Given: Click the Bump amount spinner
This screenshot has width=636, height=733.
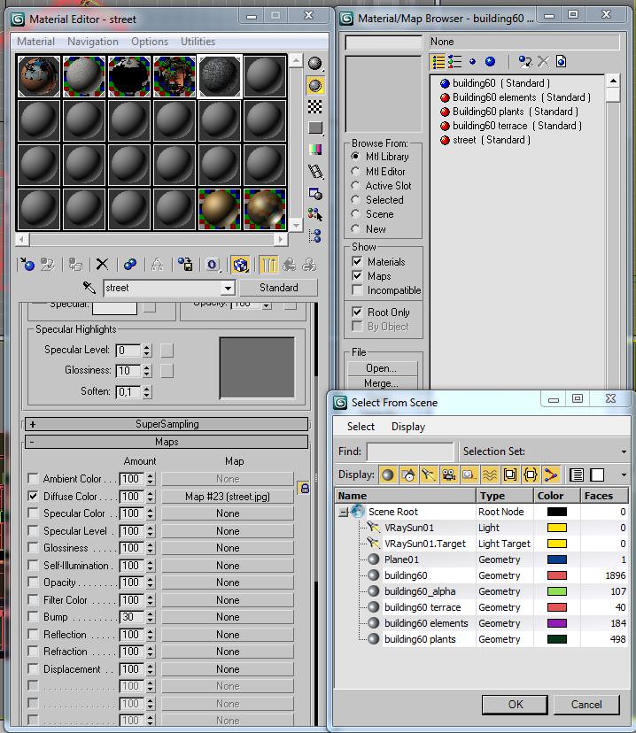Looking at the screenshot, I should 150,617.
